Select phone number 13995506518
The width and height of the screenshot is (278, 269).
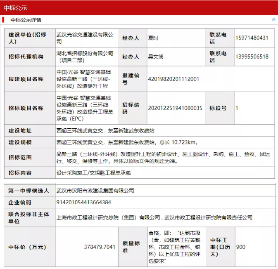252,57
